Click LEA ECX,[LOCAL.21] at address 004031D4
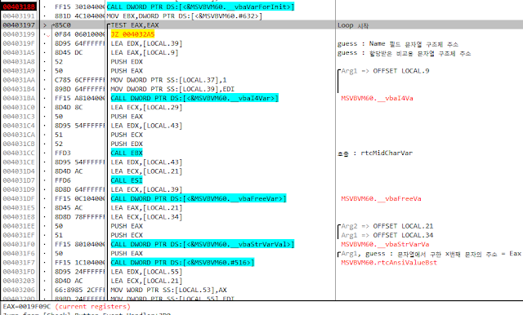 (x=147, y=171)
